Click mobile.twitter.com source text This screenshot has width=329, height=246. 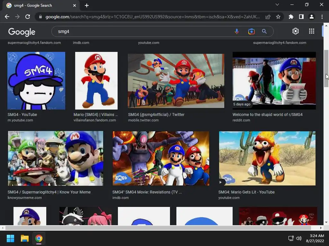click(143, 120)
